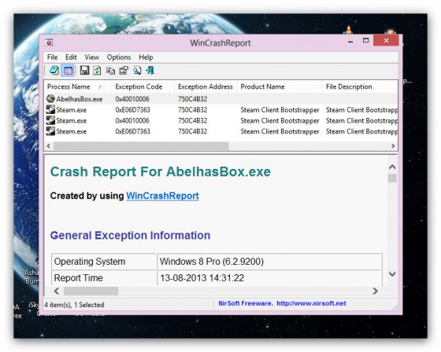Open the Find toolbar icon
The height and width of the screenshot is (352, 441).
point(137,71)
